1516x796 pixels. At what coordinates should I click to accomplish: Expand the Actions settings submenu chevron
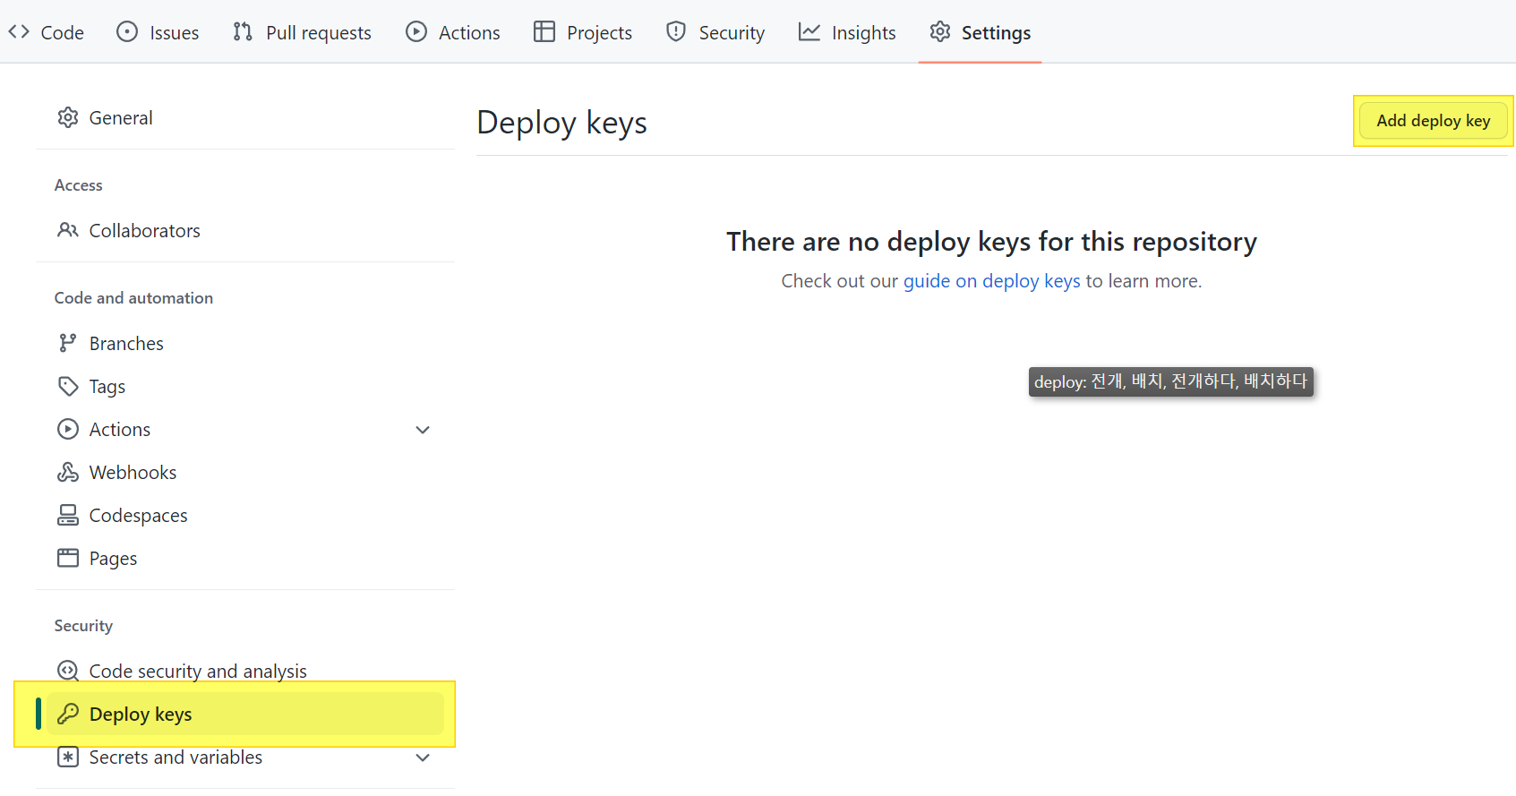tap(423, 431)
